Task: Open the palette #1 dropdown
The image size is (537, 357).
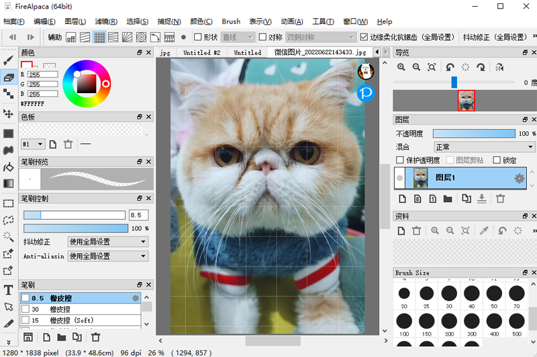Action: (33, 144)
